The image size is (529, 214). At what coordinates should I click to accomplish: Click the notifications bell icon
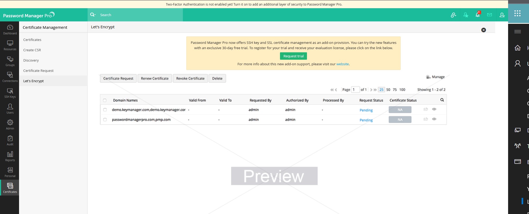(478, 15)
